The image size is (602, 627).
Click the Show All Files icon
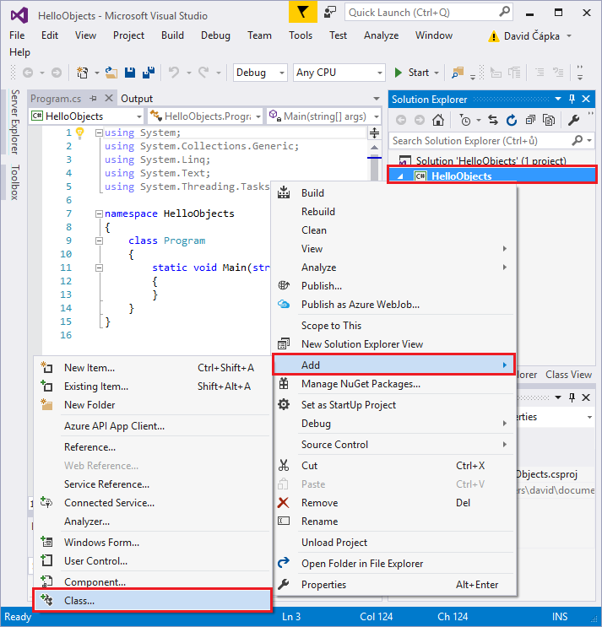[x=549, y=120]
